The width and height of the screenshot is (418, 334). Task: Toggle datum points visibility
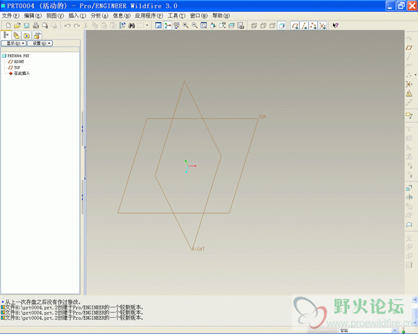(313, 26)
